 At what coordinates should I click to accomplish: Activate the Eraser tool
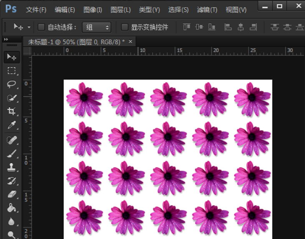[12, 194]
